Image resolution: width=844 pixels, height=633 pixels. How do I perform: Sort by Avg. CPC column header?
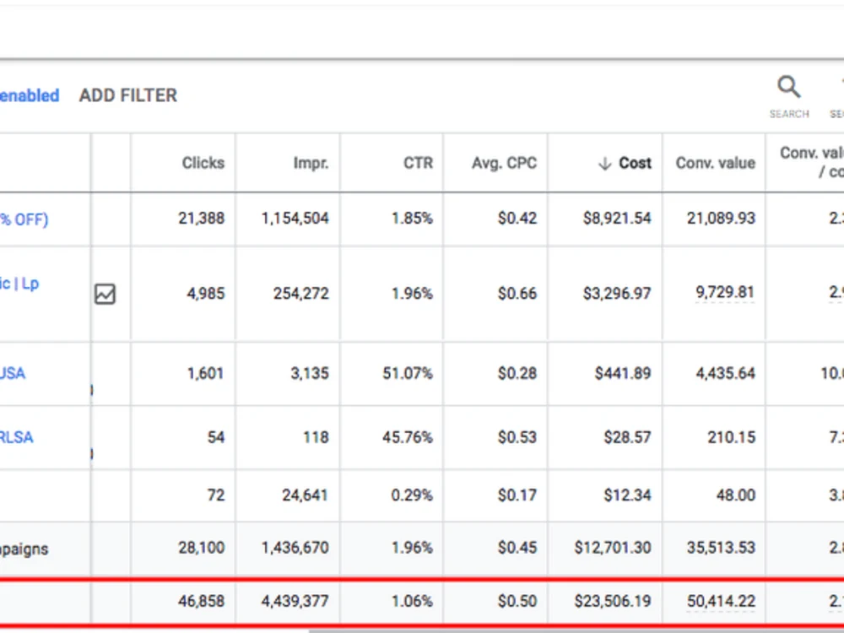[x=505, y=163]
